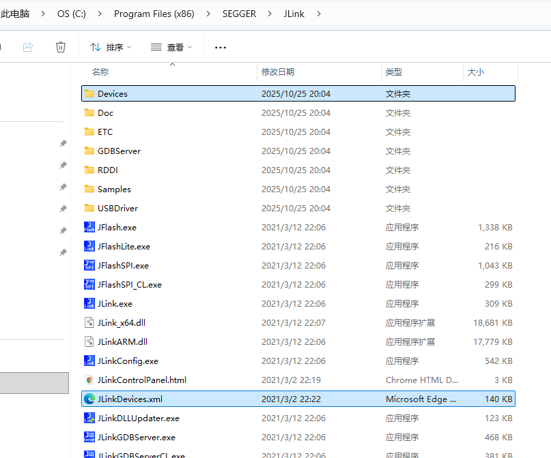
Task: Click the pin icon beside the ETC row
Action: [63, 143]
